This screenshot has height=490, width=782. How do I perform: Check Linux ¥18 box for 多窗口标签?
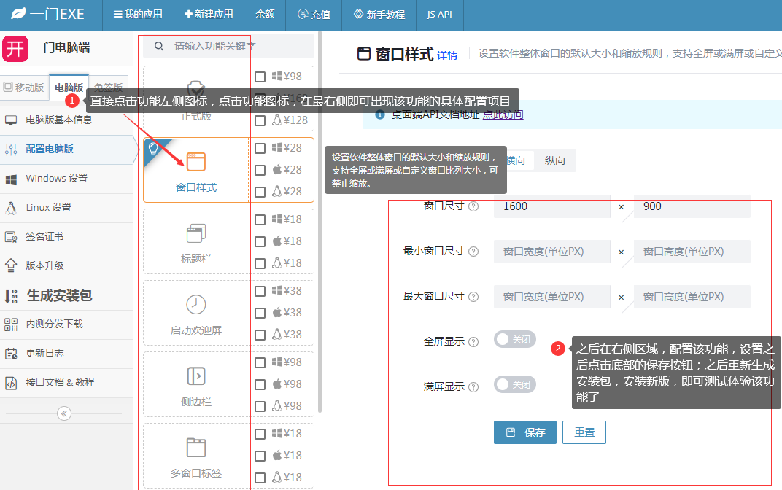[x=260, y=478]
